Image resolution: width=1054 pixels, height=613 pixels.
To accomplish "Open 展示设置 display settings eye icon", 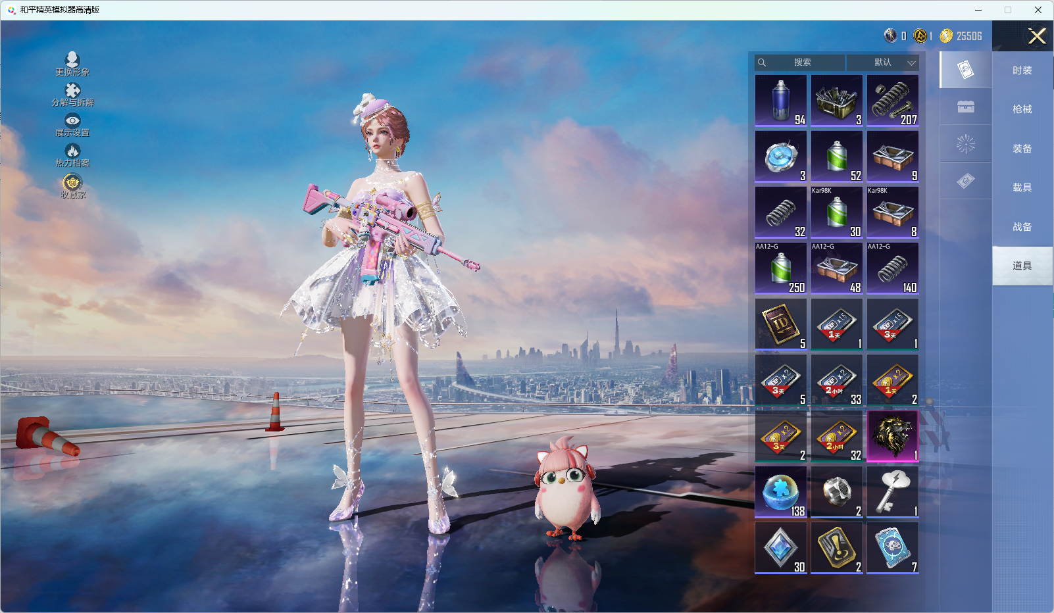I will pyautogui.click(x=72, y=125).
